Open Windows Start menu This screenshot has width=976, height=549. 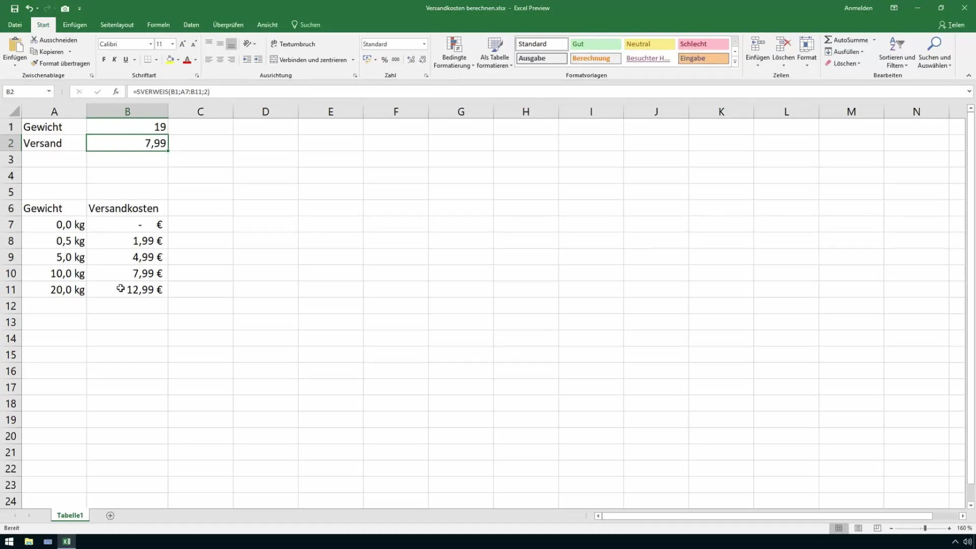(9, 541)
